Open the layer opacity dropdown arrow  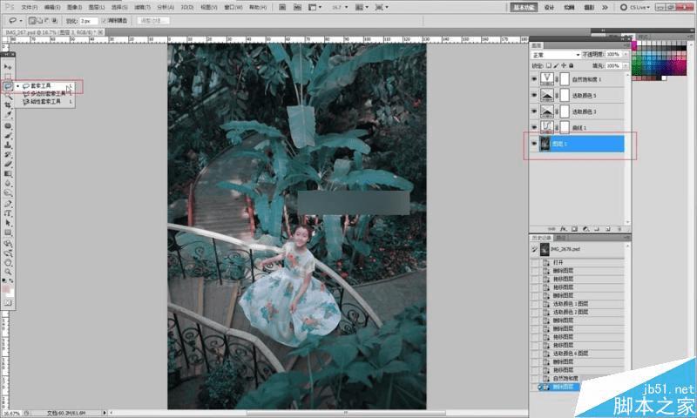pos(625,54)
